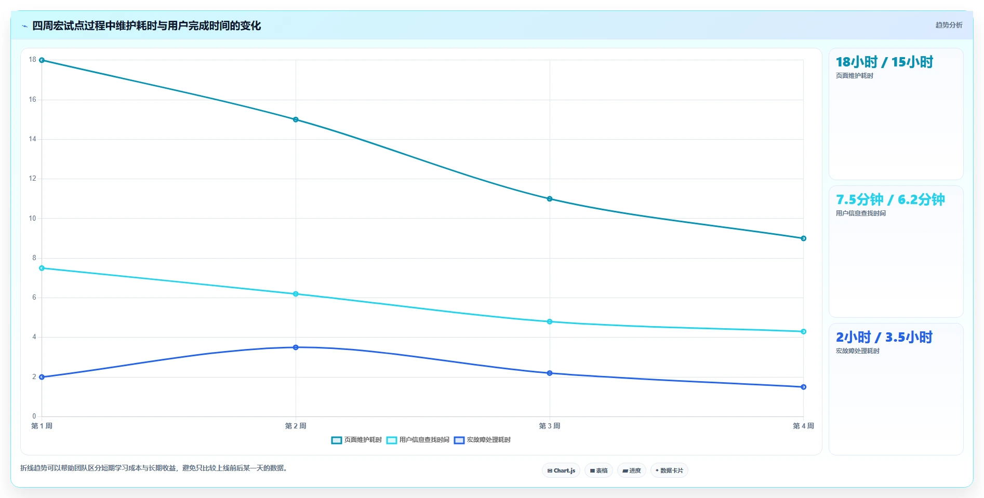Click the footer note starting with 折线趋势可以帮助团队
Image resolution: width=984 pixels, height=498 pixels.
pos(154,468)
